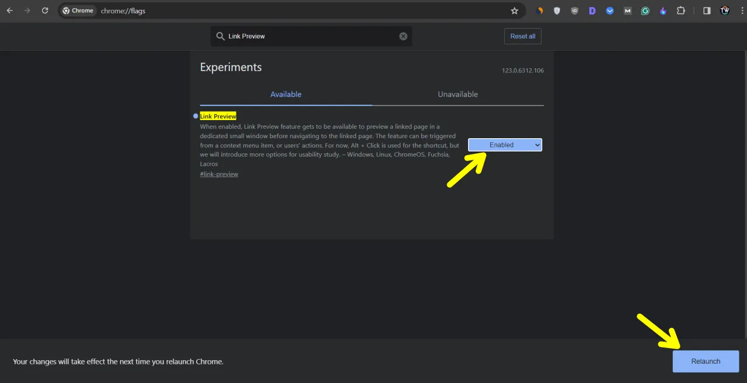Click the Relaunch button

(706, 361)
